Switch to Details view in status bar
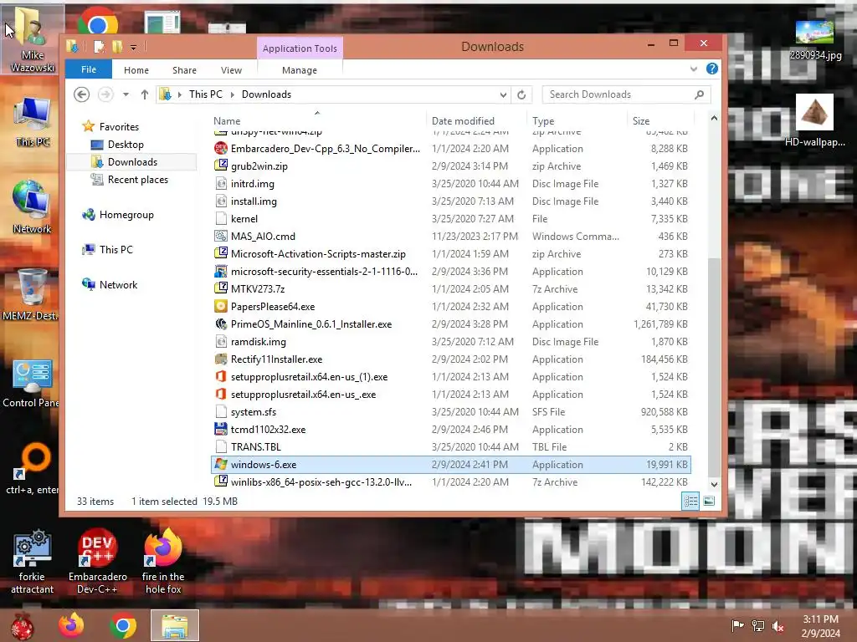Viewport: 857px width, 642px height. [x=690, y=501]
